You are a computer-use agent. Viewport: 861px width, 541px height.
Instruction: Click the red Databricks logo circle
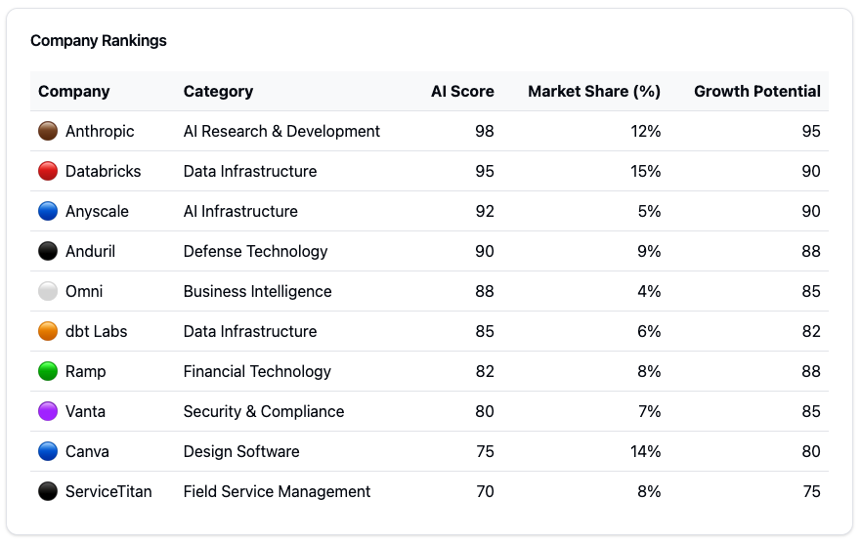(x=48, y=171)
